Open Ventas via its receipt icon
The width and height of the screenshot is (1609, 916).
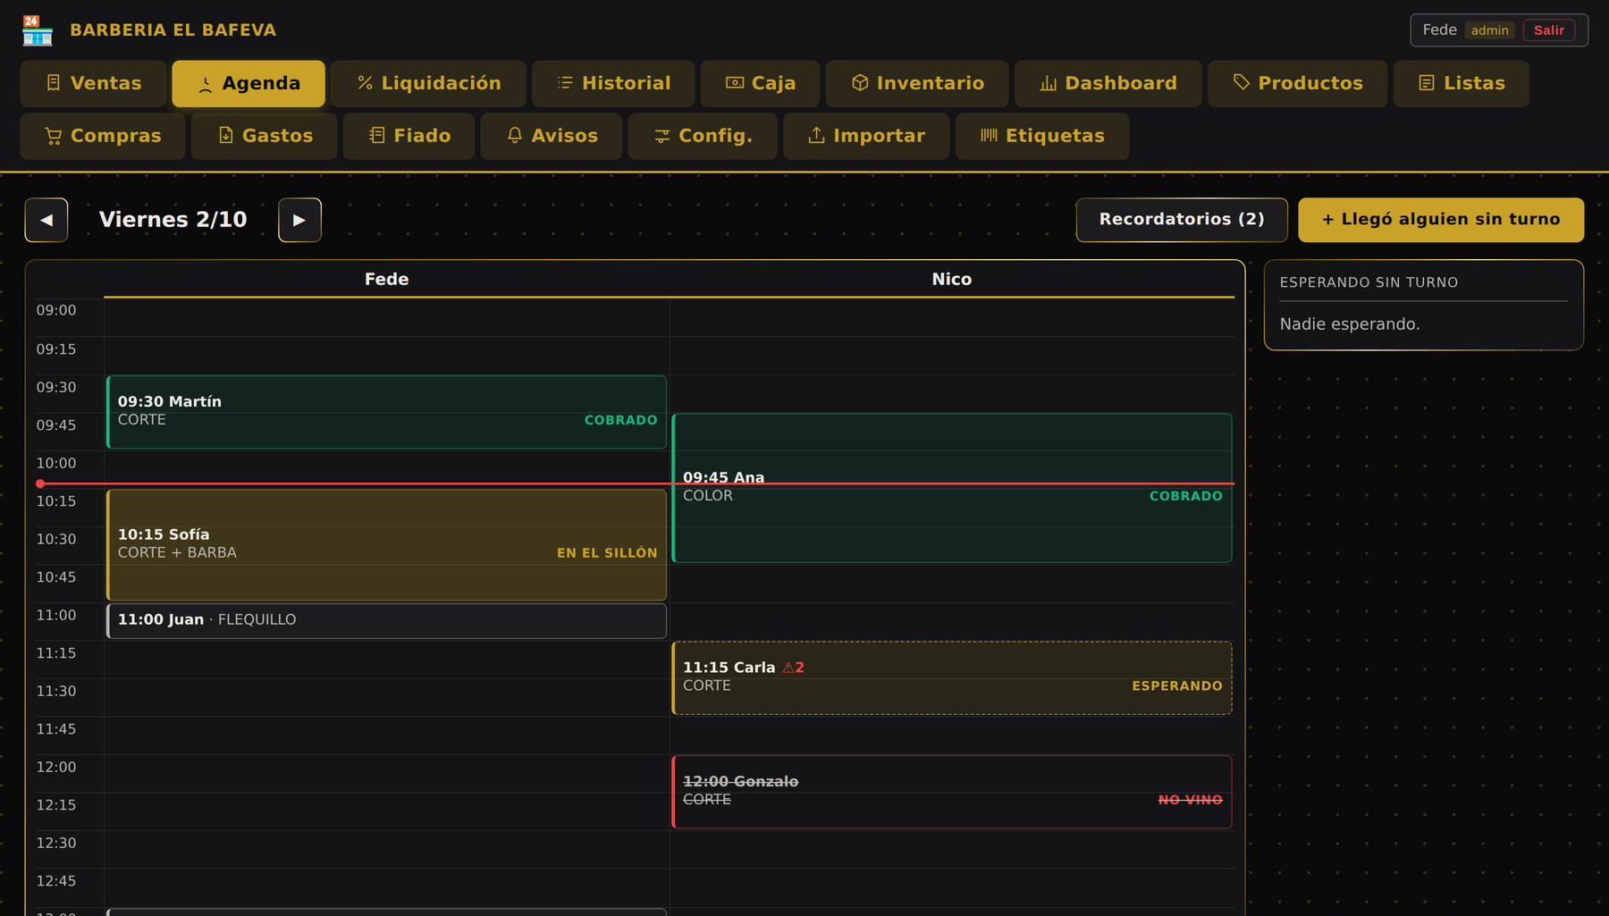pyautogui.click(x=54, y=83)
